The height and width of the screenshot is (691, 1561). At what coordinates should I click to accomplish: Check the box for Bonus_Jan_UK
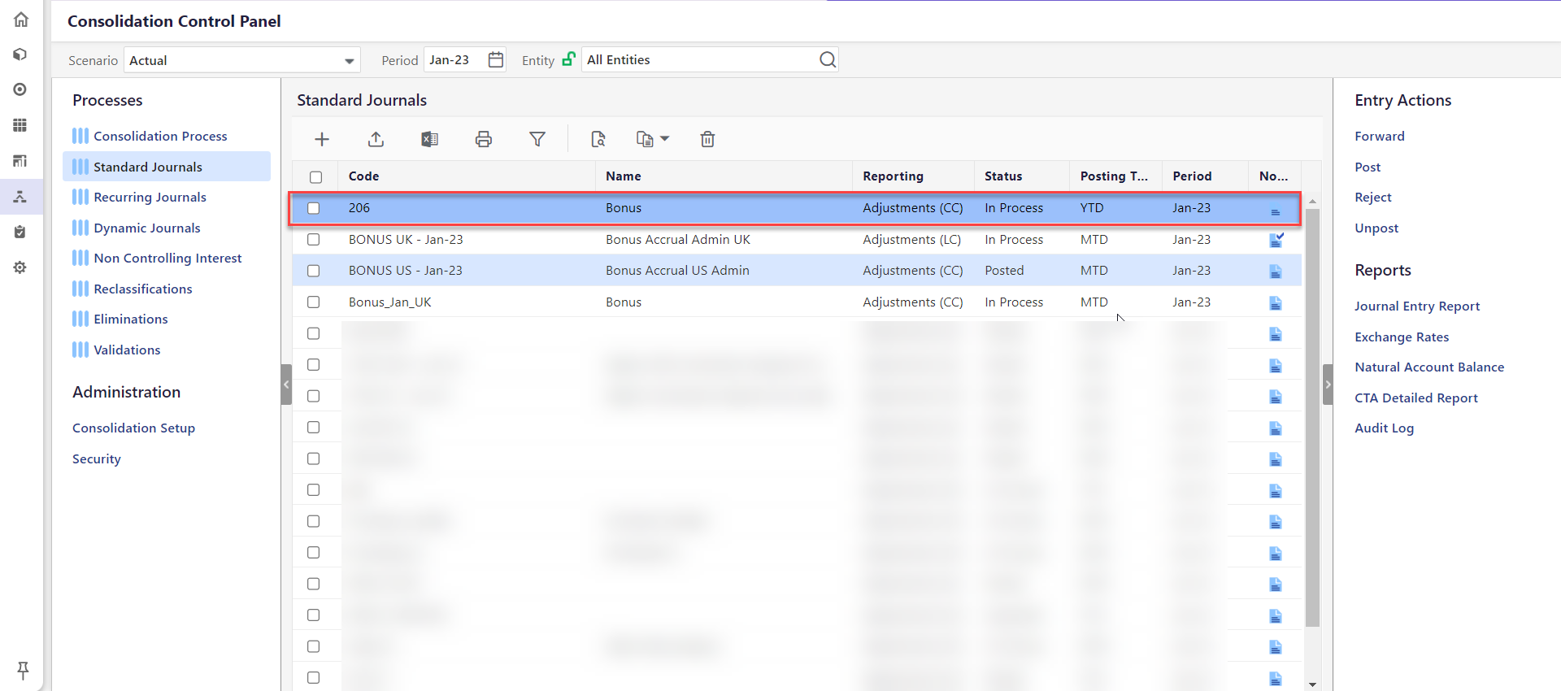tap(313, 302)
